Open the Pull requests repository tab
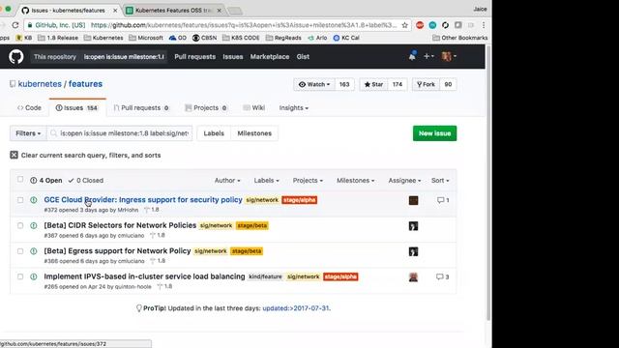This screenshot has height=348, width=619. pos(141,107)
